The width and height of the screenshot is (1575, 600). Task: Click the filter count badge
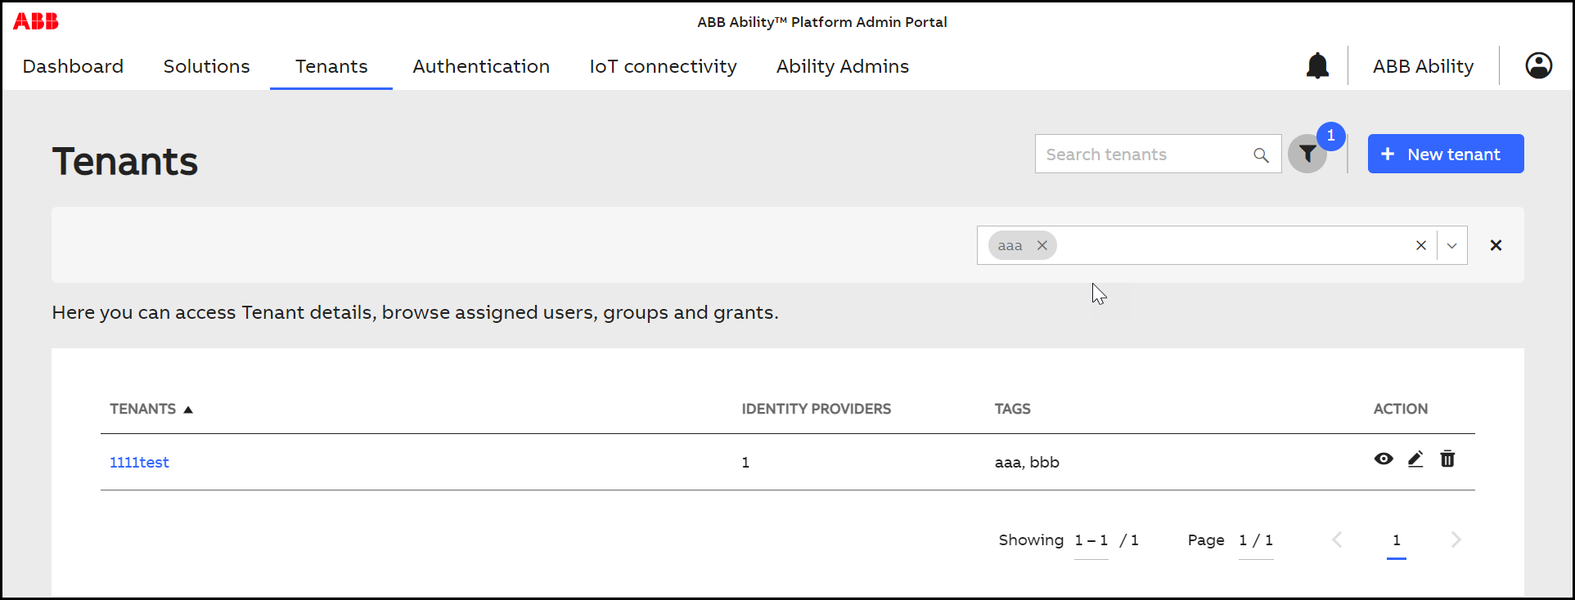coord(1331,136)
